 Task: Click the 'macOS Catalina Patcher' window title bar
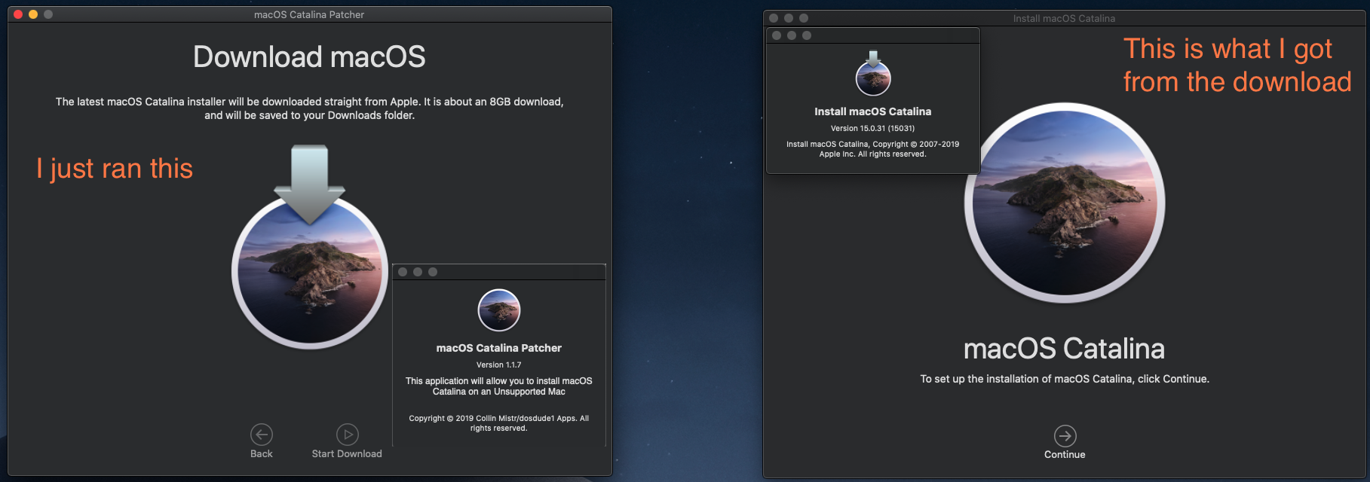tap(309, 14)
